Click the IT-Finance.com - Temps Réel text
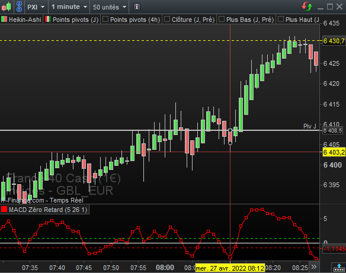346x273 pixels. pos(42,200)
